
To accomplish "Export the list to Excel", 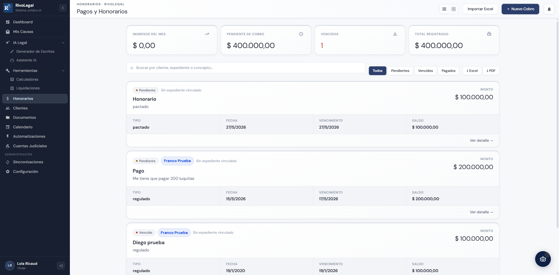I will pyautogui.click(x=472, y=71).
